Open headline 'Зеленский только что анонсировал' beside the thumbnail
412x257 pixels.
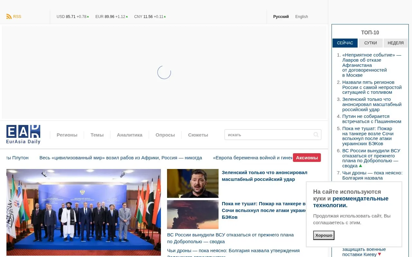pos(265,176)
